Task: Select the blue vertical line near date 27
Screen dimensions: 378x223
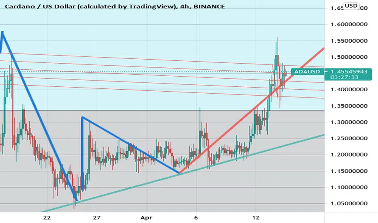Action: [82, 153]
